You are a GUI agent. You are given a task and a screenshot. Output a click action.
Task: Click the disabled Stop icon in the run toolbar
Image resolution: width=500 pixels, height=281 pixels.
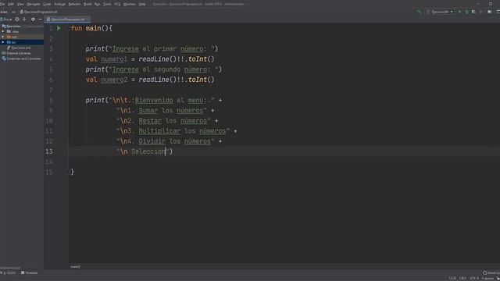(481, 12)
